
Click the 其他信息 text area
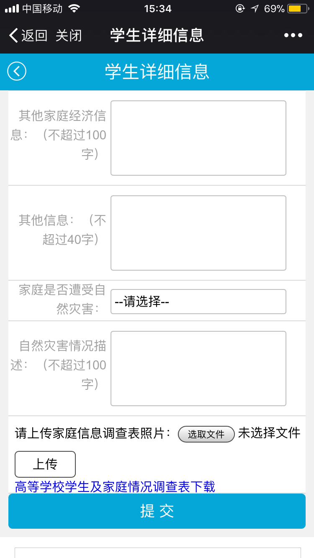coord(198,233)
